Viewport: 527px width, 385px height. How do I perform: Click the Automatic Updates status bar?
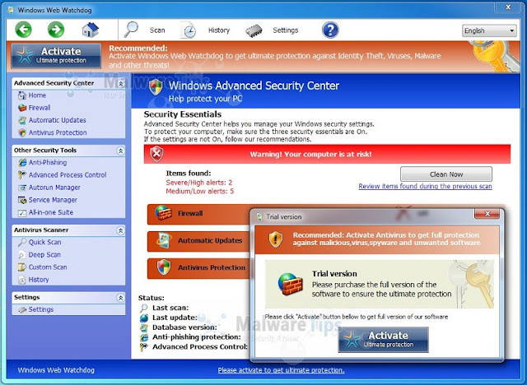pos(198,241)
